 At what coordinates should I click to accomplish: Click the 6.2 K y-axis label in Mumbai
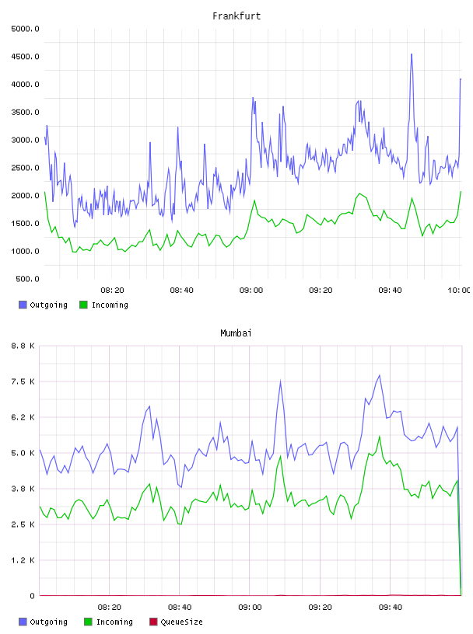23,417
